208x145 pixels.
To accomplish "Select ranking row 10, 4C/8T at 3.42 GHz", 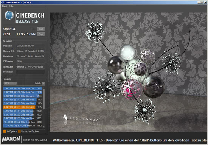I will (x=23, y=122).
